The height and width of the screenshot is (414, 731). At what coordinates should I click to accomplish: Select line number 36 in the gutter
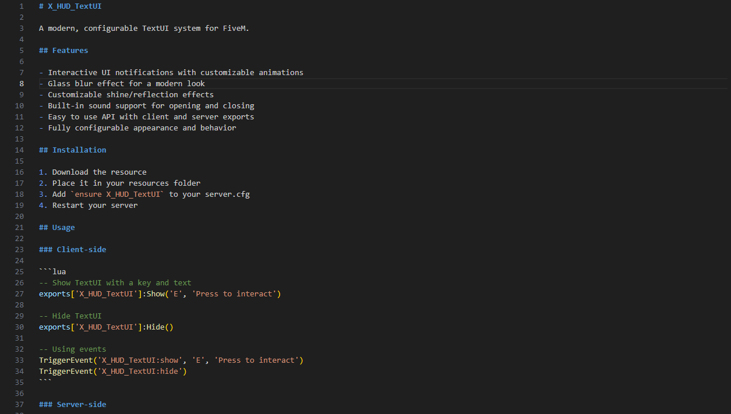(x=19, y=393)
